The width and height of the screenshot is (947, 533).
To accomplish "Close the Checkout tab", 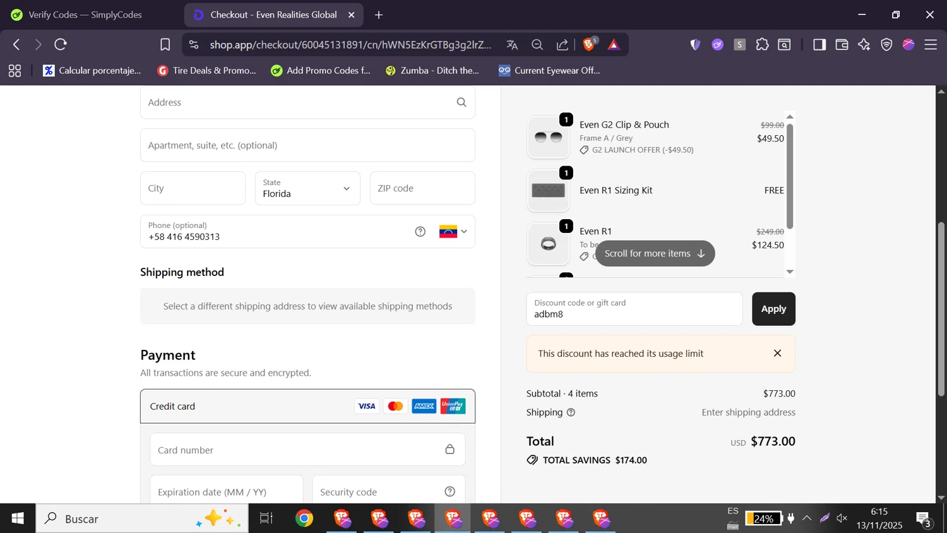I will [x=352, y=15].
